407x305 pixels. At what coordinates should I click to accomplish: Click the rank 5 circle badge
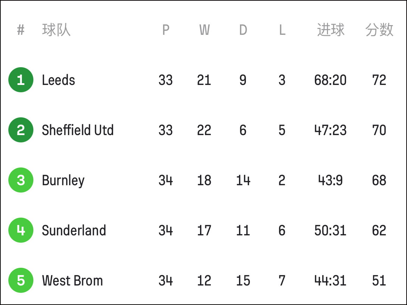click(x=21, y=280)
